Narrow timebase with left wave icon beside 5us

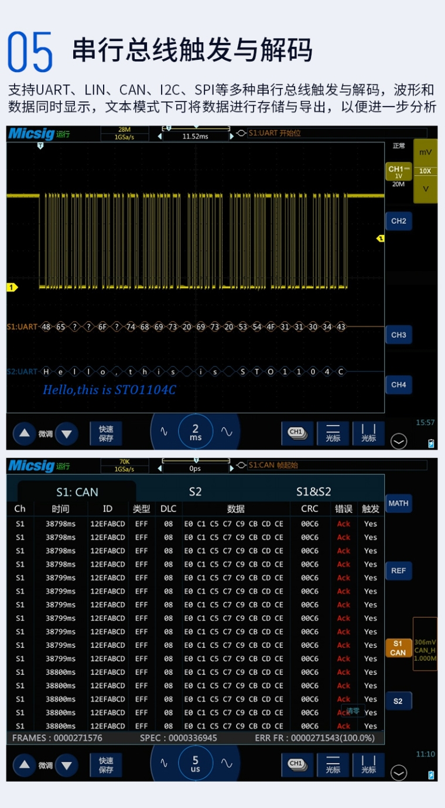[164, 763]
